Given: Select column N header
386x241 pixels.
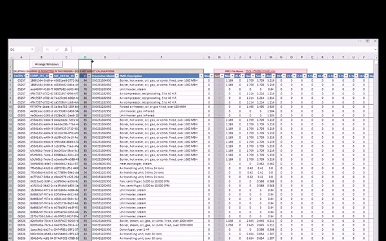Looking at the screenshot, I should tap(281, 57).
